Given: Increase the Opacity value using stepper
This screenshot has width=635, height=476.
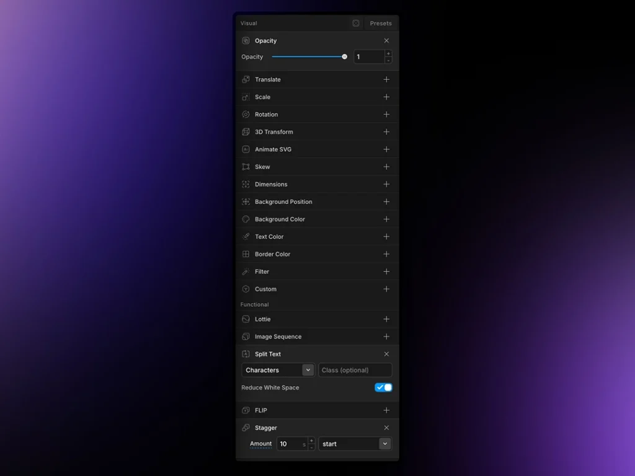Looking at the screenshot, I should click(388, 54).
